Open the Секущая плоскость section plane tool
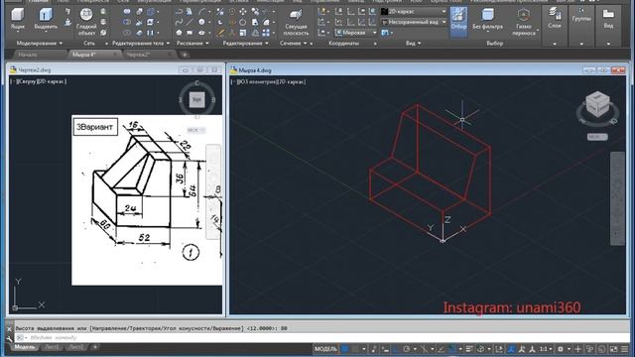Image resolution: width=635 pixels, height=357 pixels. (x=296, y=22)
